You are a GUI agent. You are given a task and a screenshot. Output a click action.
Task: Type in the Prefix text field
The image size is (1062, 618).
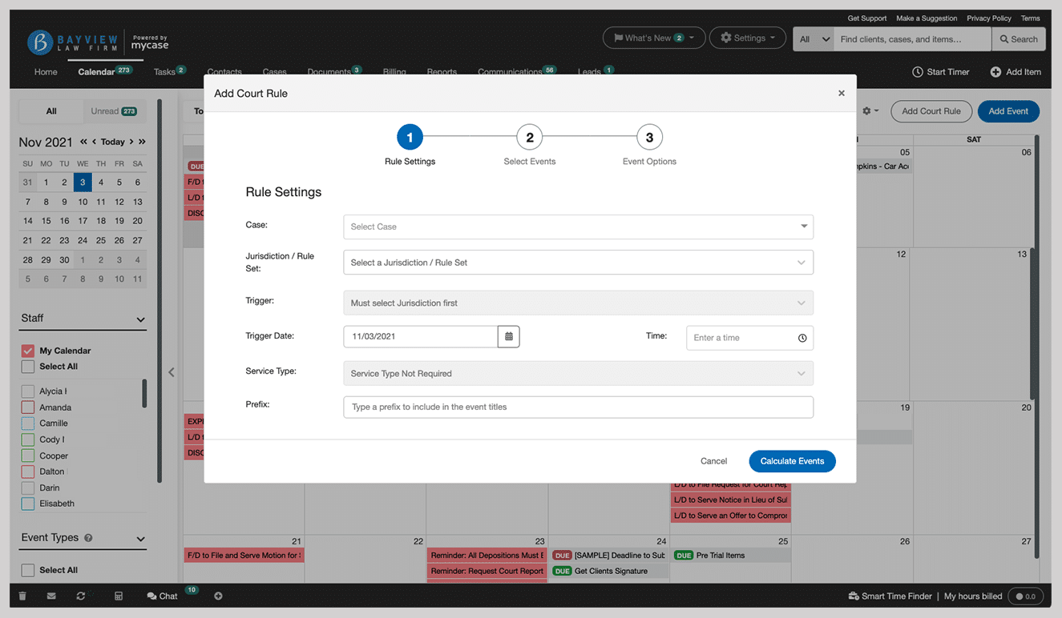(577, 407)
